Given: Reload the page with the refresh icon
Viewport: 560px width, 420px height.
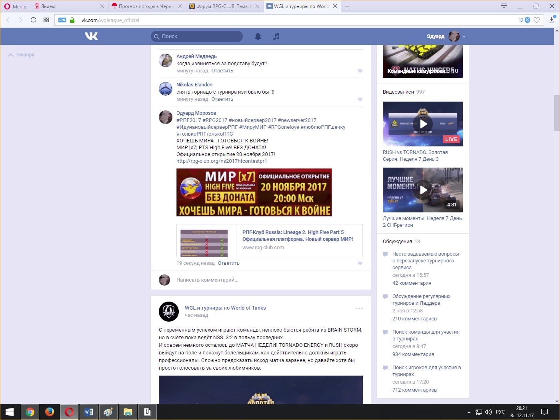Looking at the screenshot, I should pos(33,20).
